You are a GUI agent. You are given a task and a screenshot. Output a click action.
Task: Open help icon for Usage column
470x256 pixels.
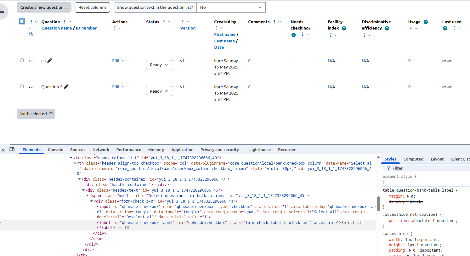click(426, 22)
